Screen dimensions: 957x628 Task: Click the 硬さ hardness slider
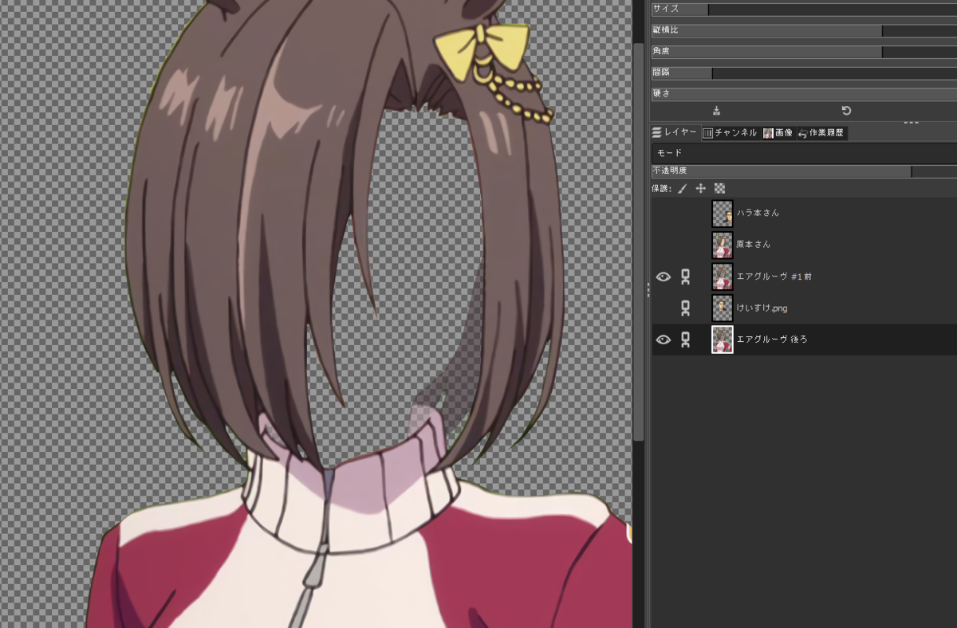[797, 93]
